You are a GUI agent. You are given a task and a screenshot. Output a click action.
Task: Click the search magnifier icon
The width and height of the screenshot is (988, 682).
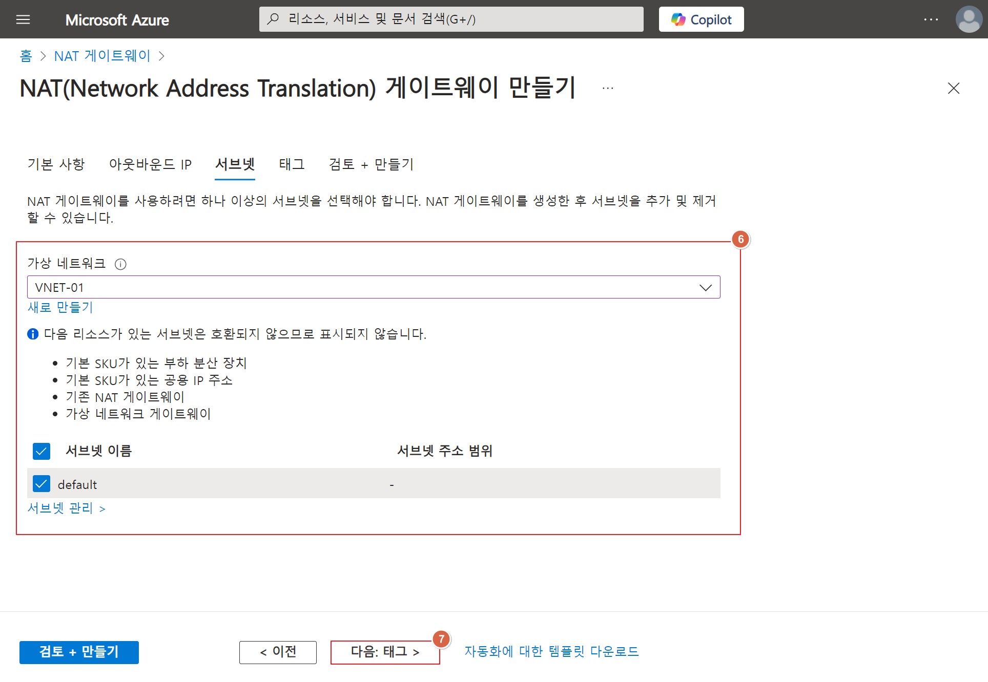click(x=273, y=19)
